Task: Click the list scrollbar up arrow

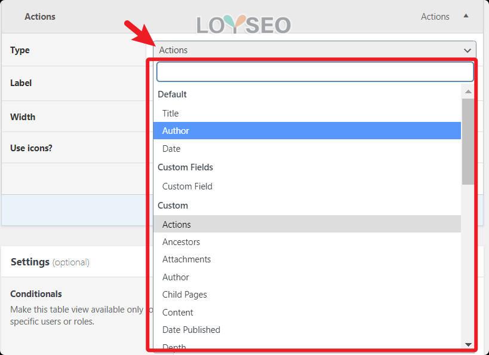Action: pyautogui.click(x=468, y=91)
